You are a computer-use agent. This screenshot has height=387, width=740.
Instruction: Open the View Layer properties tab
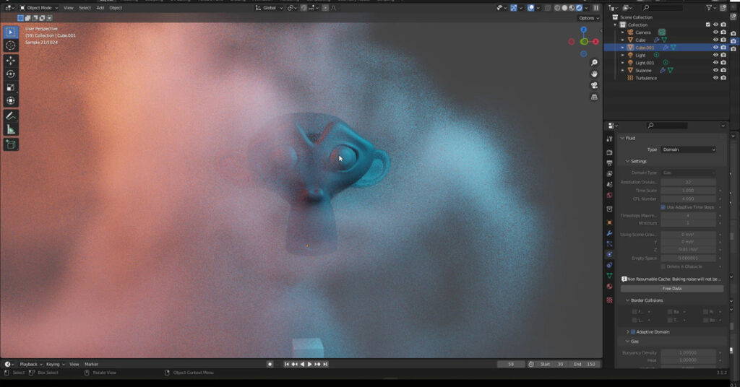609,174
